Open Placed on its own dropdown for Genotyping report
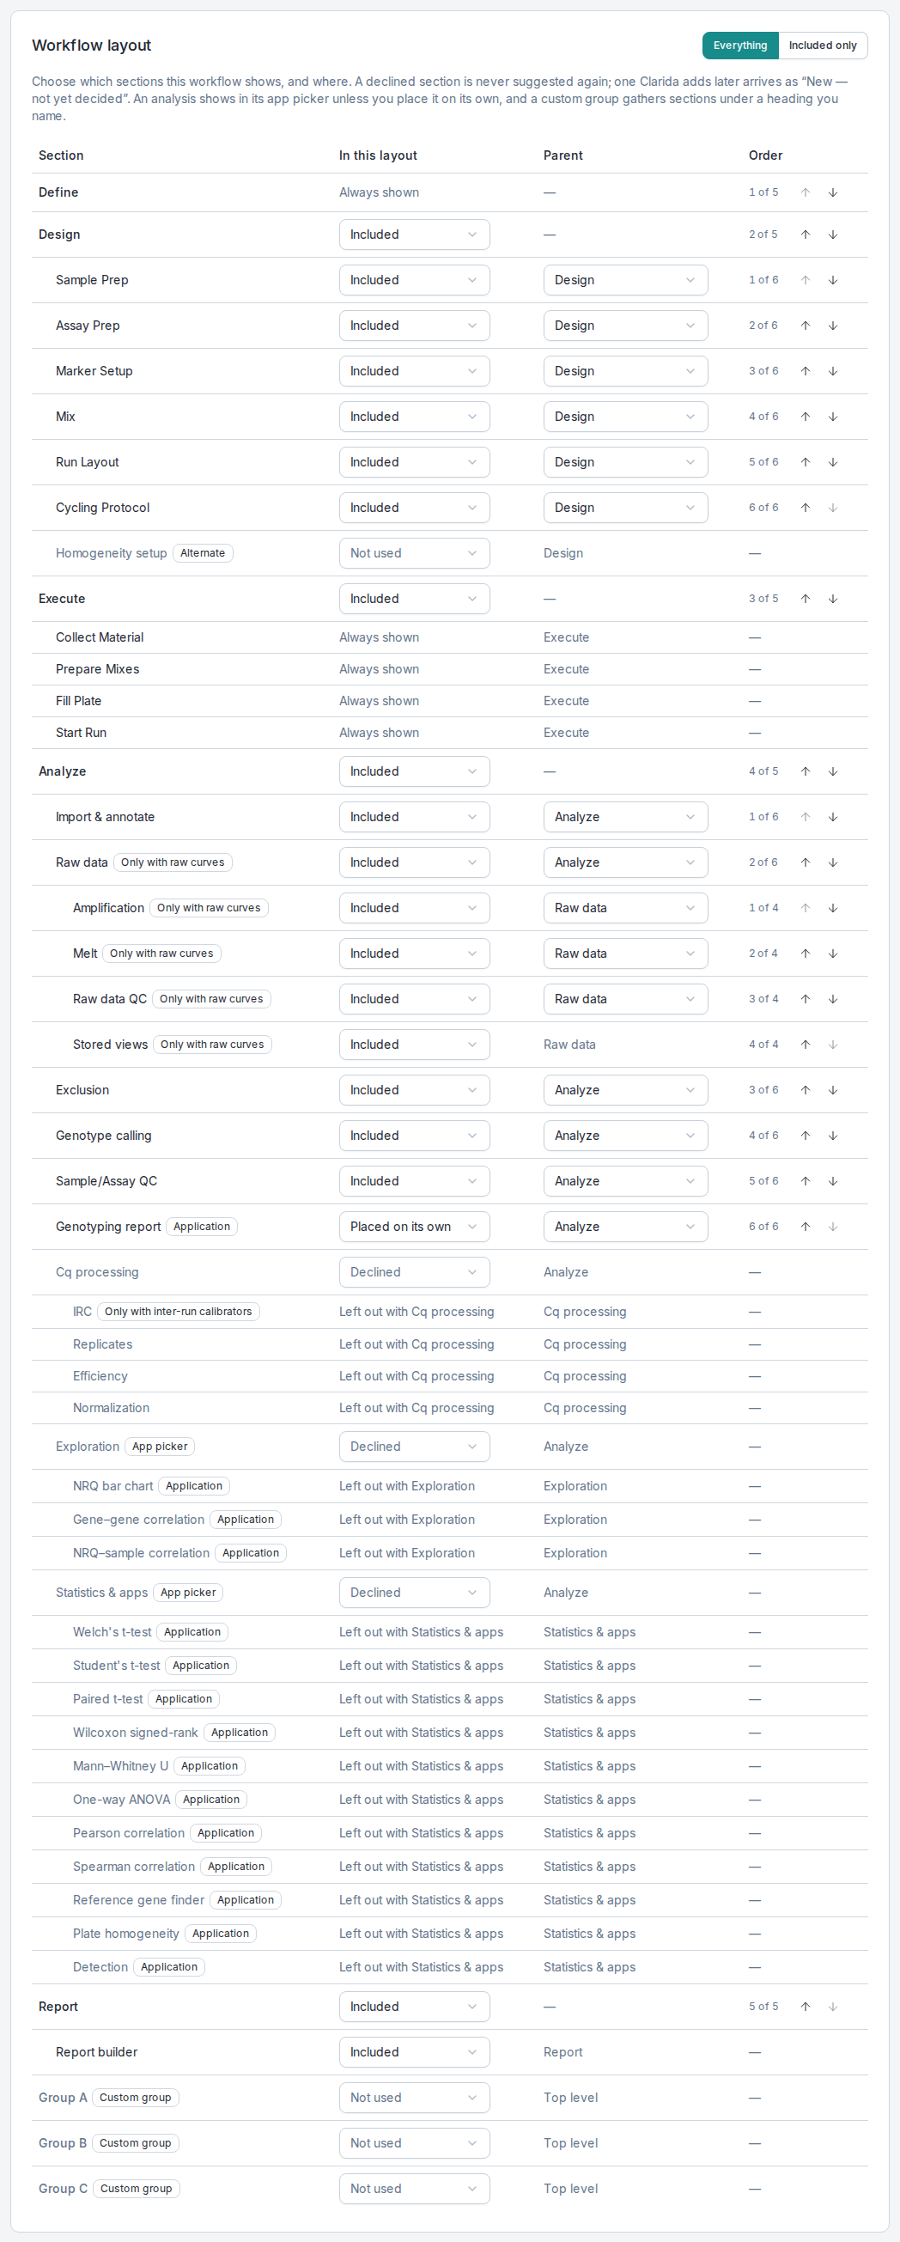The width and height of the screenshot is (900, 2242). [x=414, y=1228]
